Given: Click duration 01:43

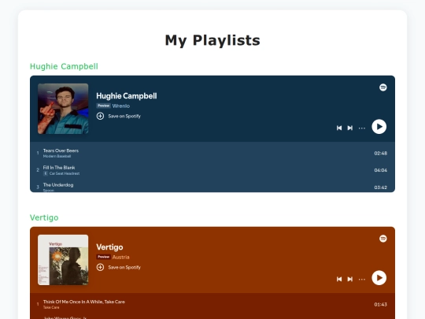Looking at the screenshot, I should pyautogui.click(x=381, y=304).
